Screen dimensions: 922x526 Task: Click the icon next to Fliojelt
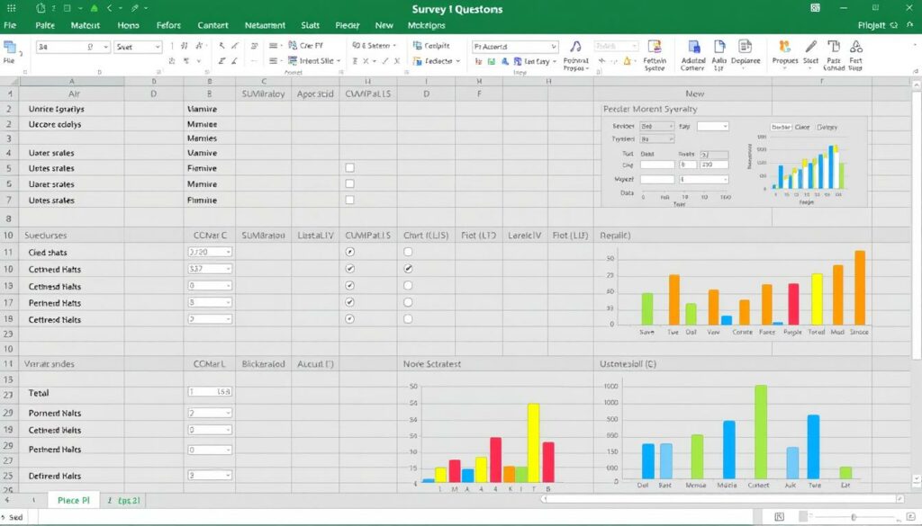point(894,25)
